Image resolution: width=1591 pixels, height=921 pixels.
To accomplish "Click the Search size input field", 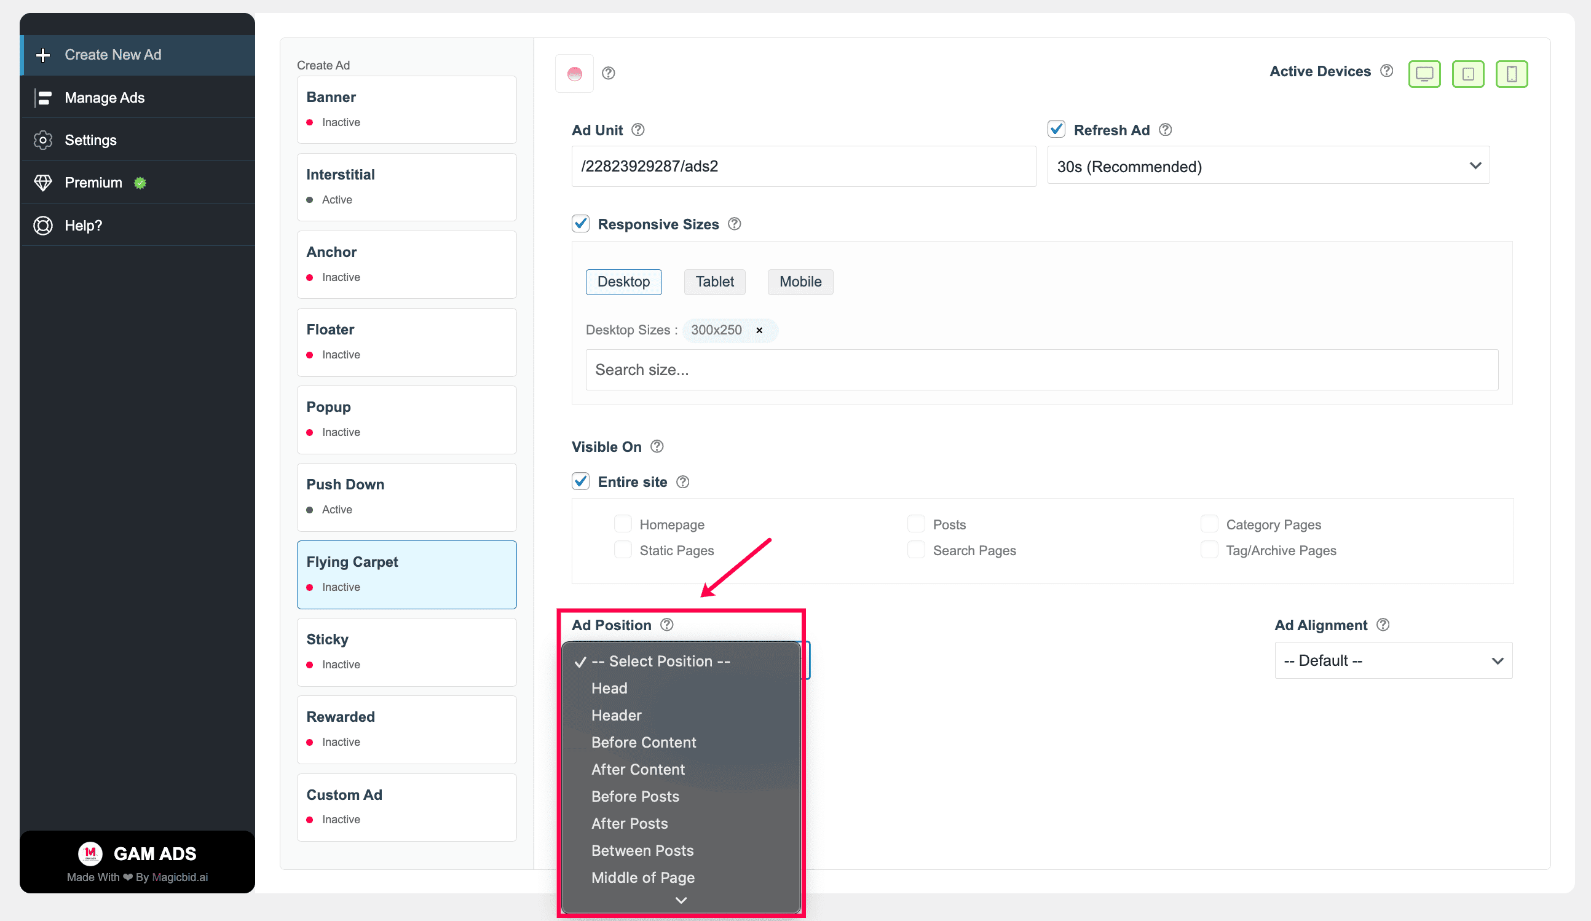I will (x=1042, y=370).
